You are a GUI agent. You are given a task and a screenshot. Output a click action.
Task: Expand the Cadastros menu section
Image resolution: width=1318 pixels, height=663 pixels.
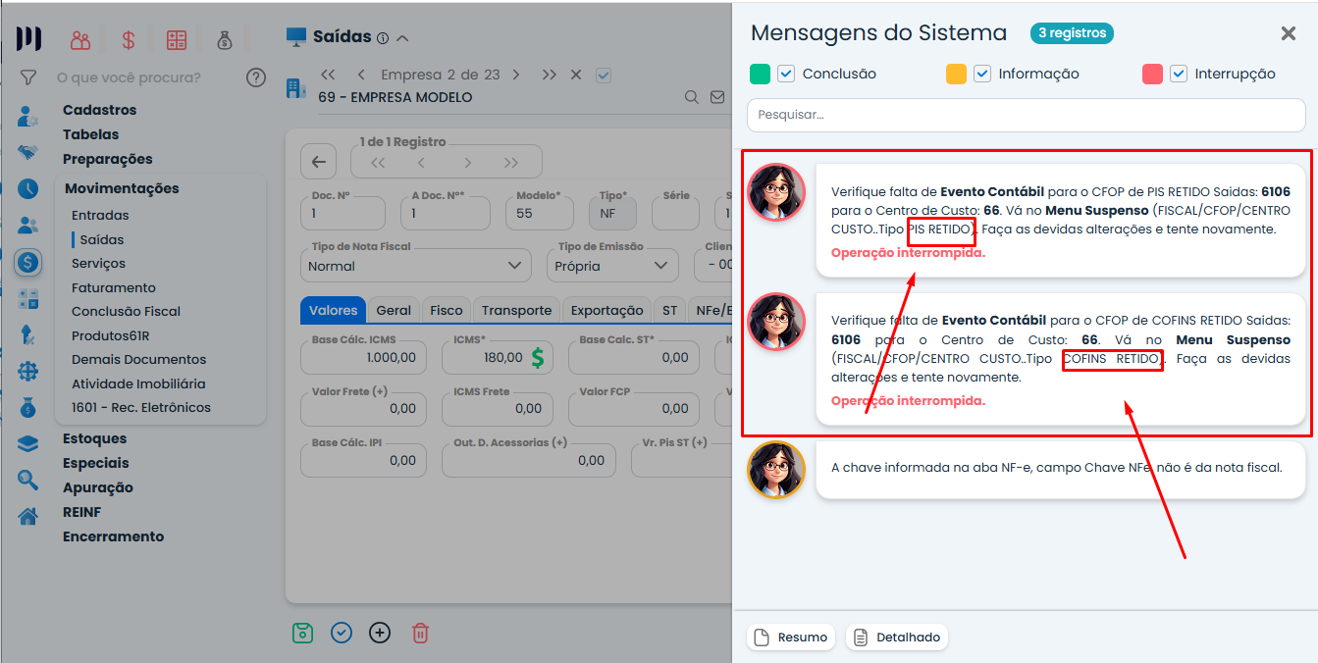[x=99, y=110]
